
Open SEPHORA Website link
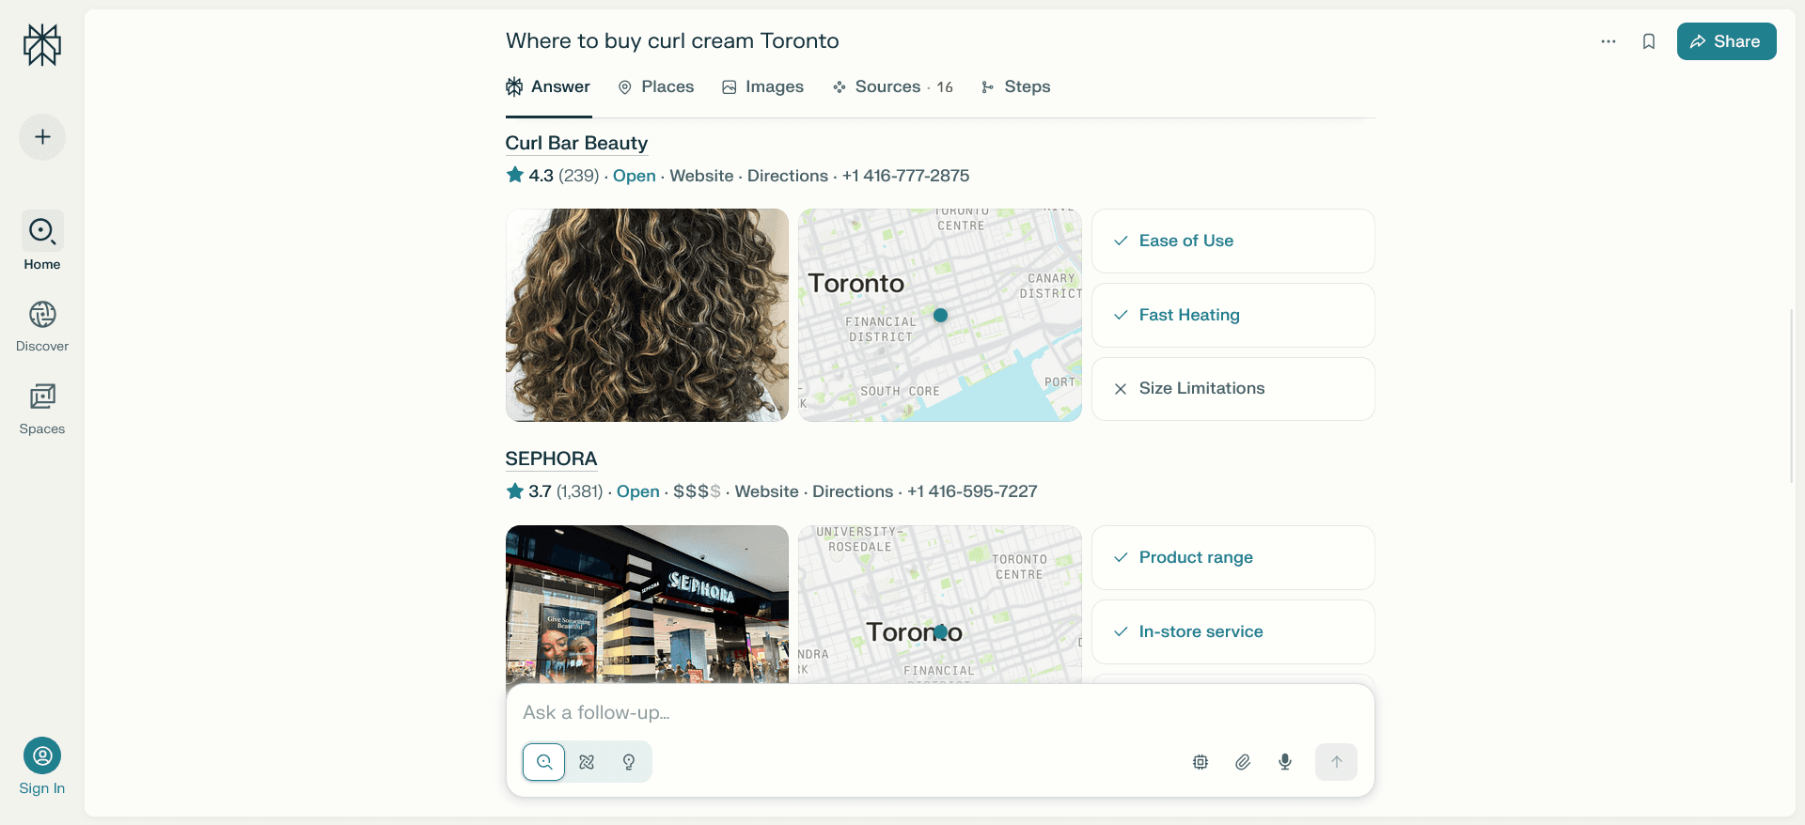pos(766,491)
